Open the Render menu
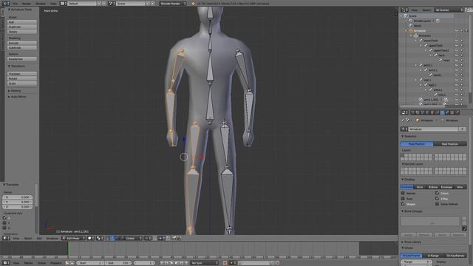 (x=27, y=3)
